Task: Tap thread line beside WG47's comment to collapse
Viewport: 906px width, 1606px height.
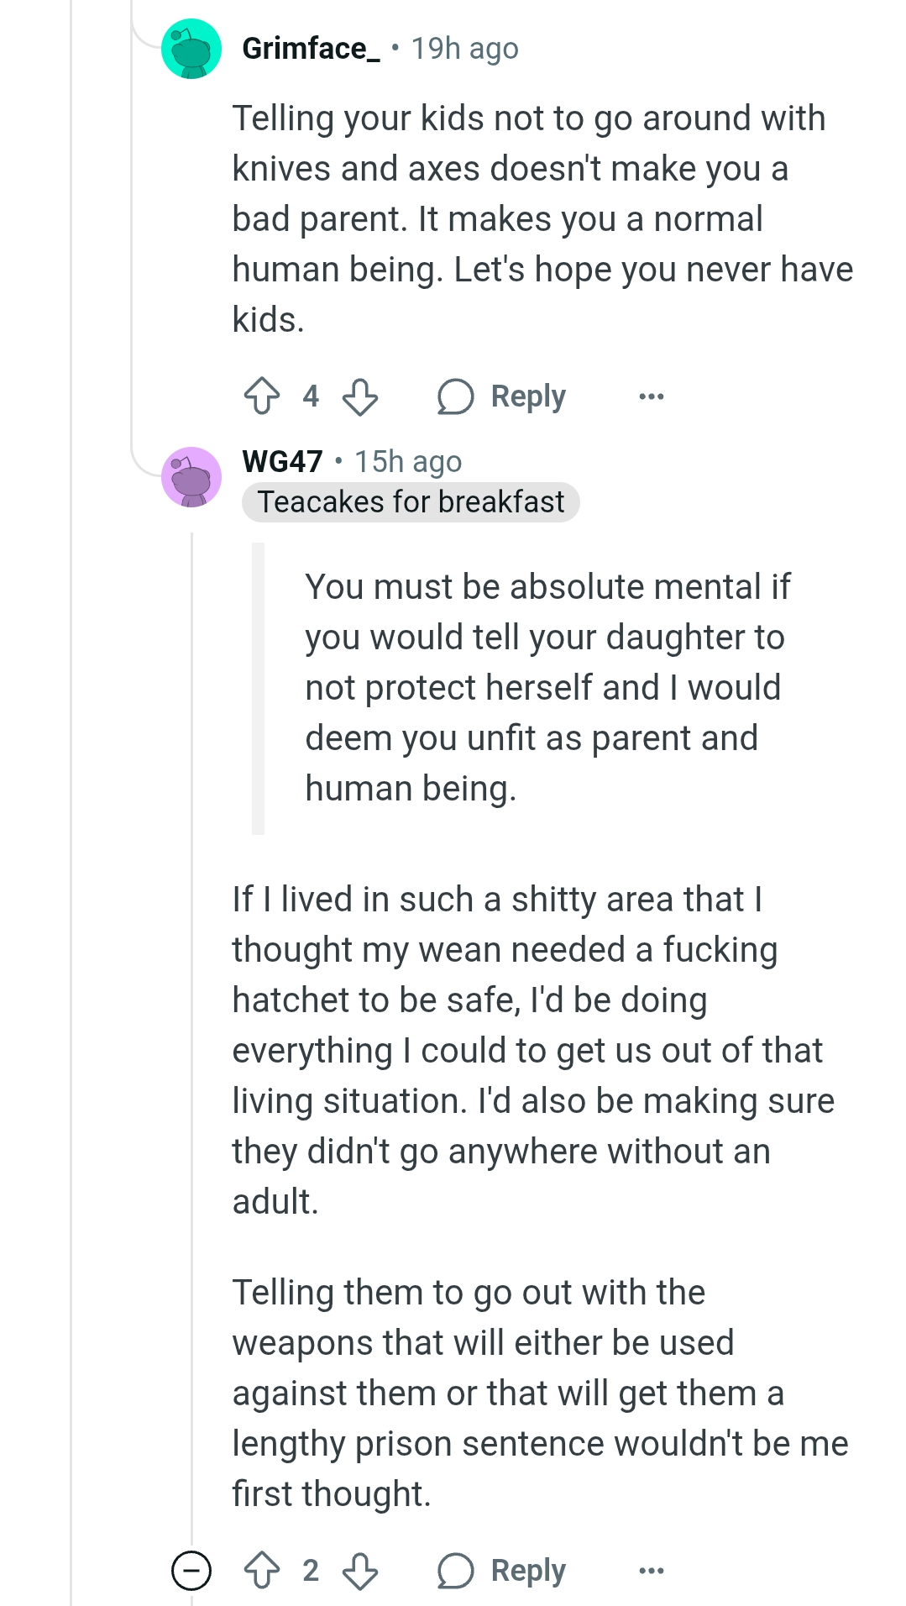Action: coord(192,1008)
